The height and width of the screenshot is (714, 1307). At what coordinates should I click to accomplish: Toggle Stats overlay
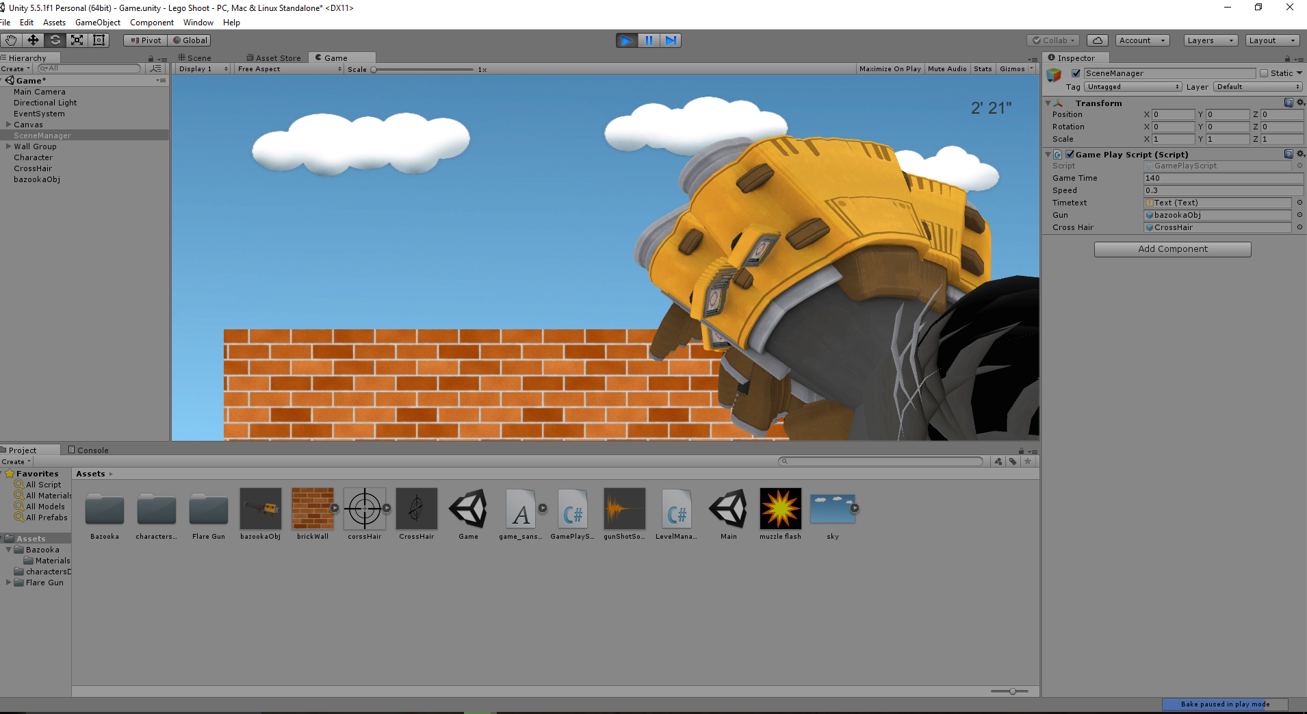coord(983,68)
